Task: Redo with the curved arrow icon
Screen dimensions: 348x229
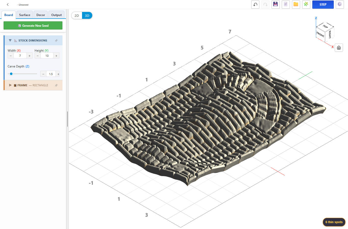Action: pos(265,5)
